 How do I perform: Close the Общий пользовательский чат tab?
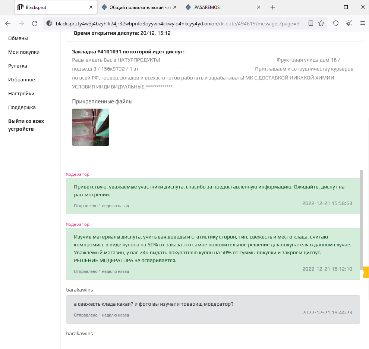click(174, 7)
